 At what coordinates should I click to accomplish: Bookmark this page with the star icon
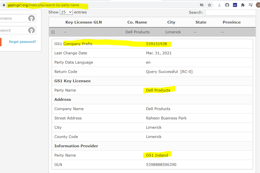pos(210,5)
